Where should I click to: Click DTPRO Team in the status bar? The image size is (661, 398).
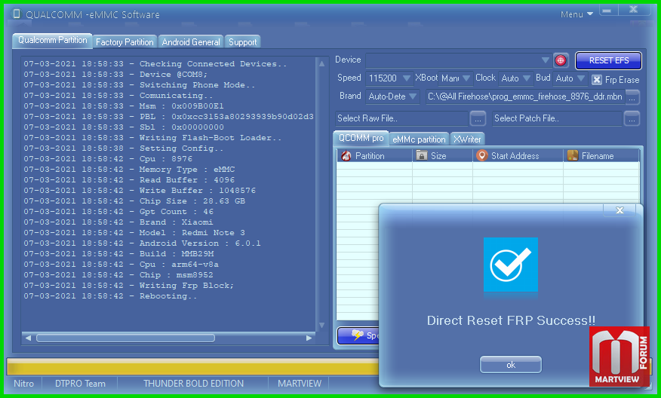point(80,384)
